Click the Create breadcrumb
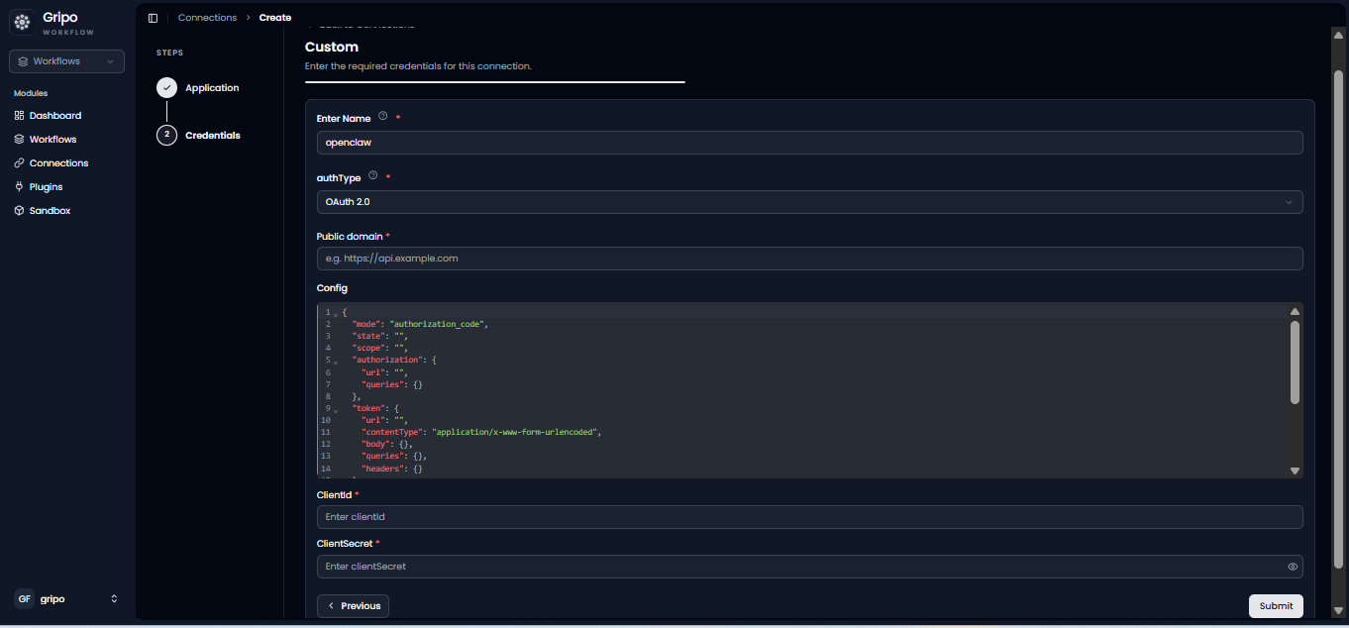This screenshot has height=628, width=1349. (275, 18)
